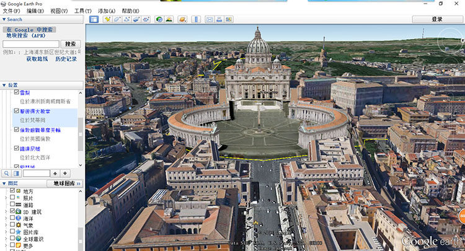The width and height of the screenshot is (465, 251).
Task: Click the magnifier search icon in Places panel
Action: (x=7, y=174)
